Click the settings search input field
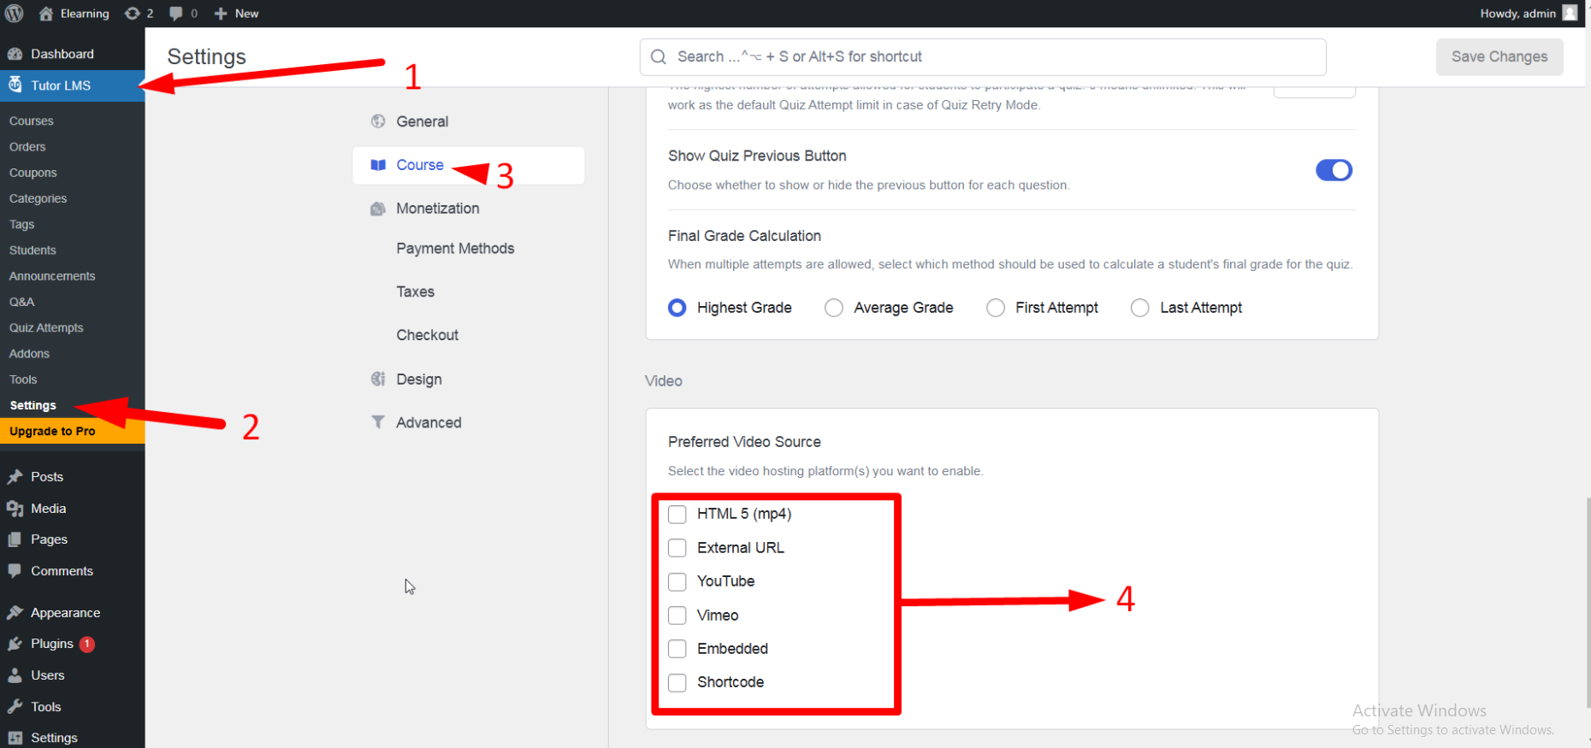 pyautogui.click(x=982, y=56)
